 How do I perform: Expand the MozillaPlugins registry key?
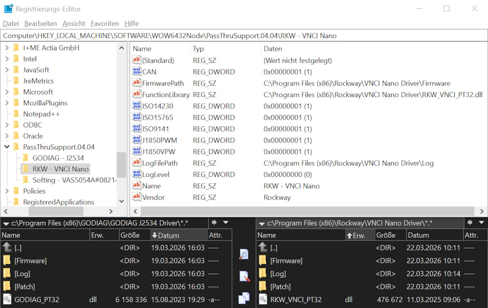7,103
